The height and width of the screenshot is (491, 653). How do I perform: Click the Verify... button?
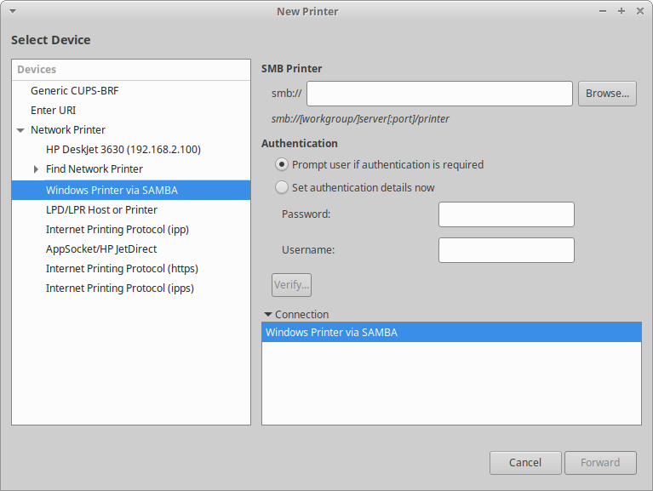click(292, 284)
